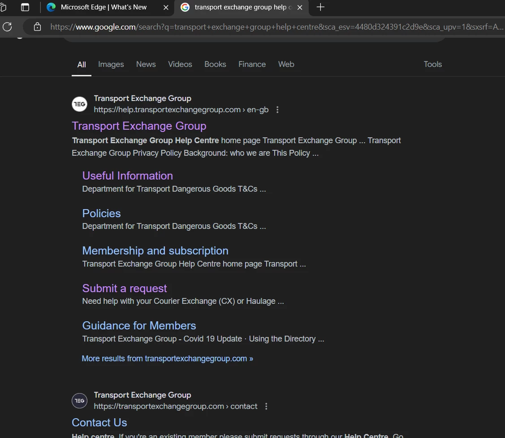Open the Guidance for Members sitelink
Image resolution: width=505 pixels, height=438 pixels.
pyautogui.click(x=139, y=326)
